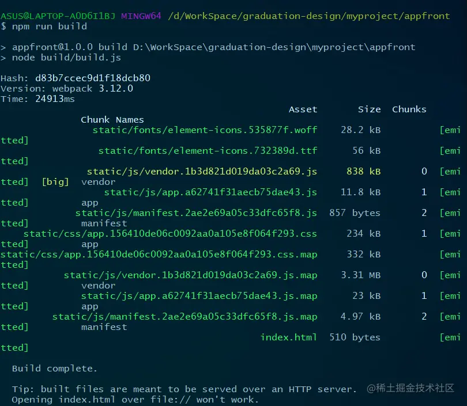Click the 23 kB size value
Screen dimensions: 467x406
coord(367,296)
